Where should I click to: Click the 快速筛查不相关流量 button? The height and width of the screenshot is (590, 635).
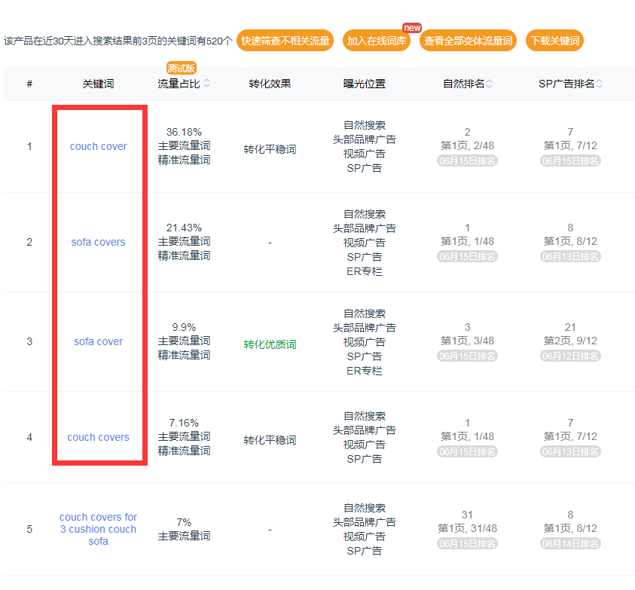pos(285,41)
